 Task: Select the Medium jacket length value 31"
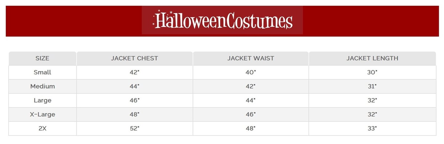(372, 86)
